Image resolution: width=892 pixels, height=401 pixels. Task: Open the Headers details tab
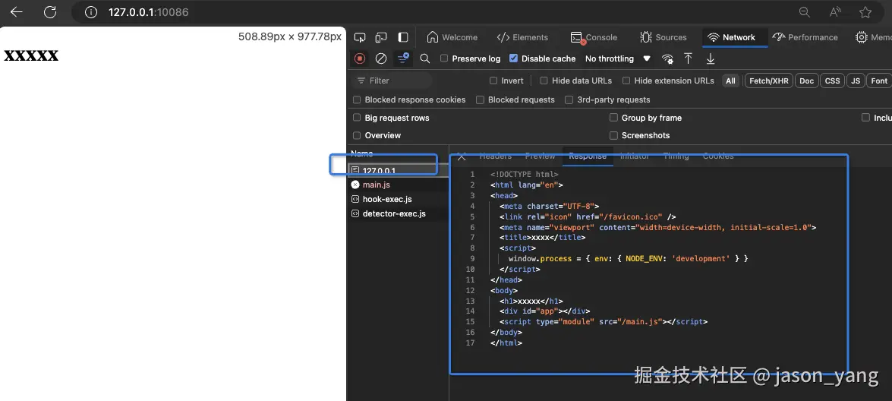pyautogui.click(x=495, y=156)
